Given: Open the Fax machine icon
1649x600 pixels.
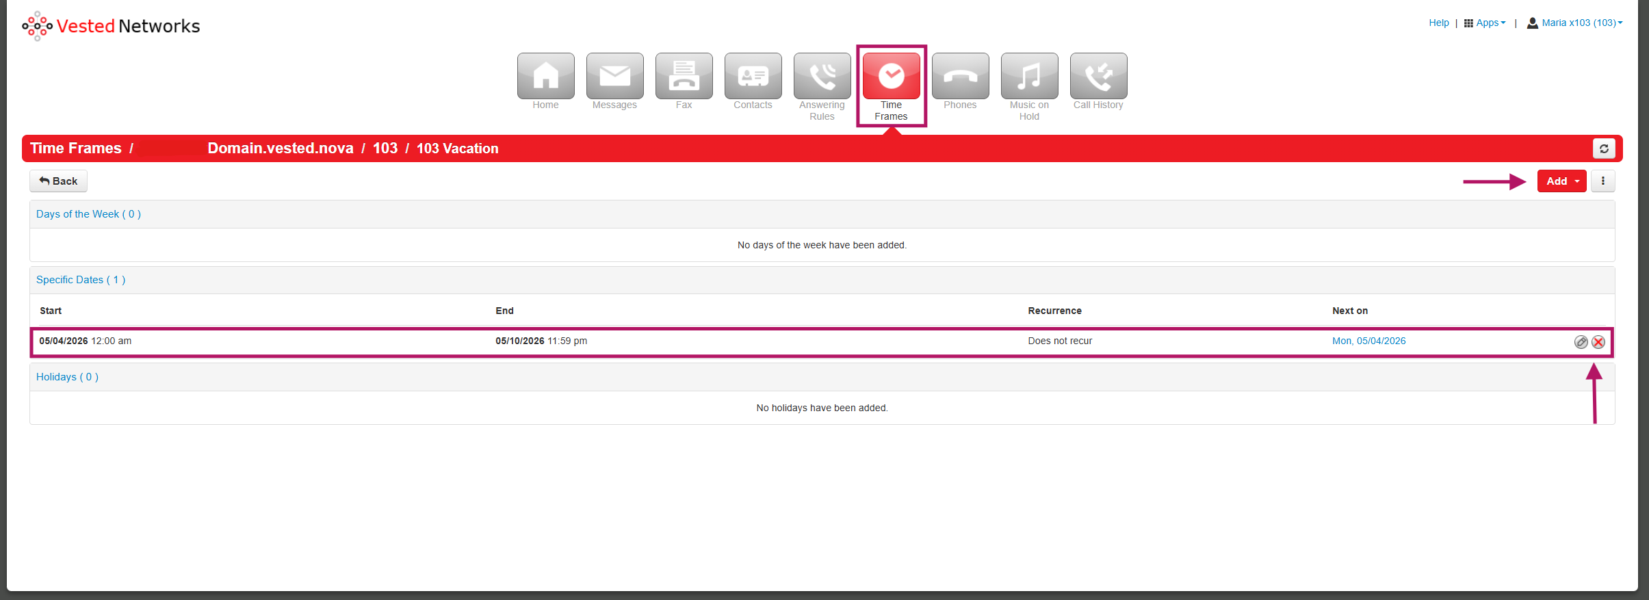Looking at the screenshot, I should click(684, 76).
